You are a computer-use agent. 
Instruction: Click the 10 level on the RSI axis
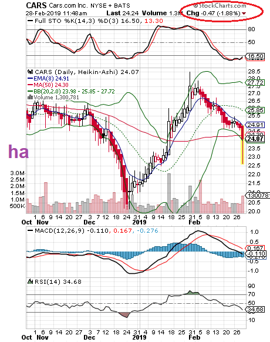(x=251, y=320)
